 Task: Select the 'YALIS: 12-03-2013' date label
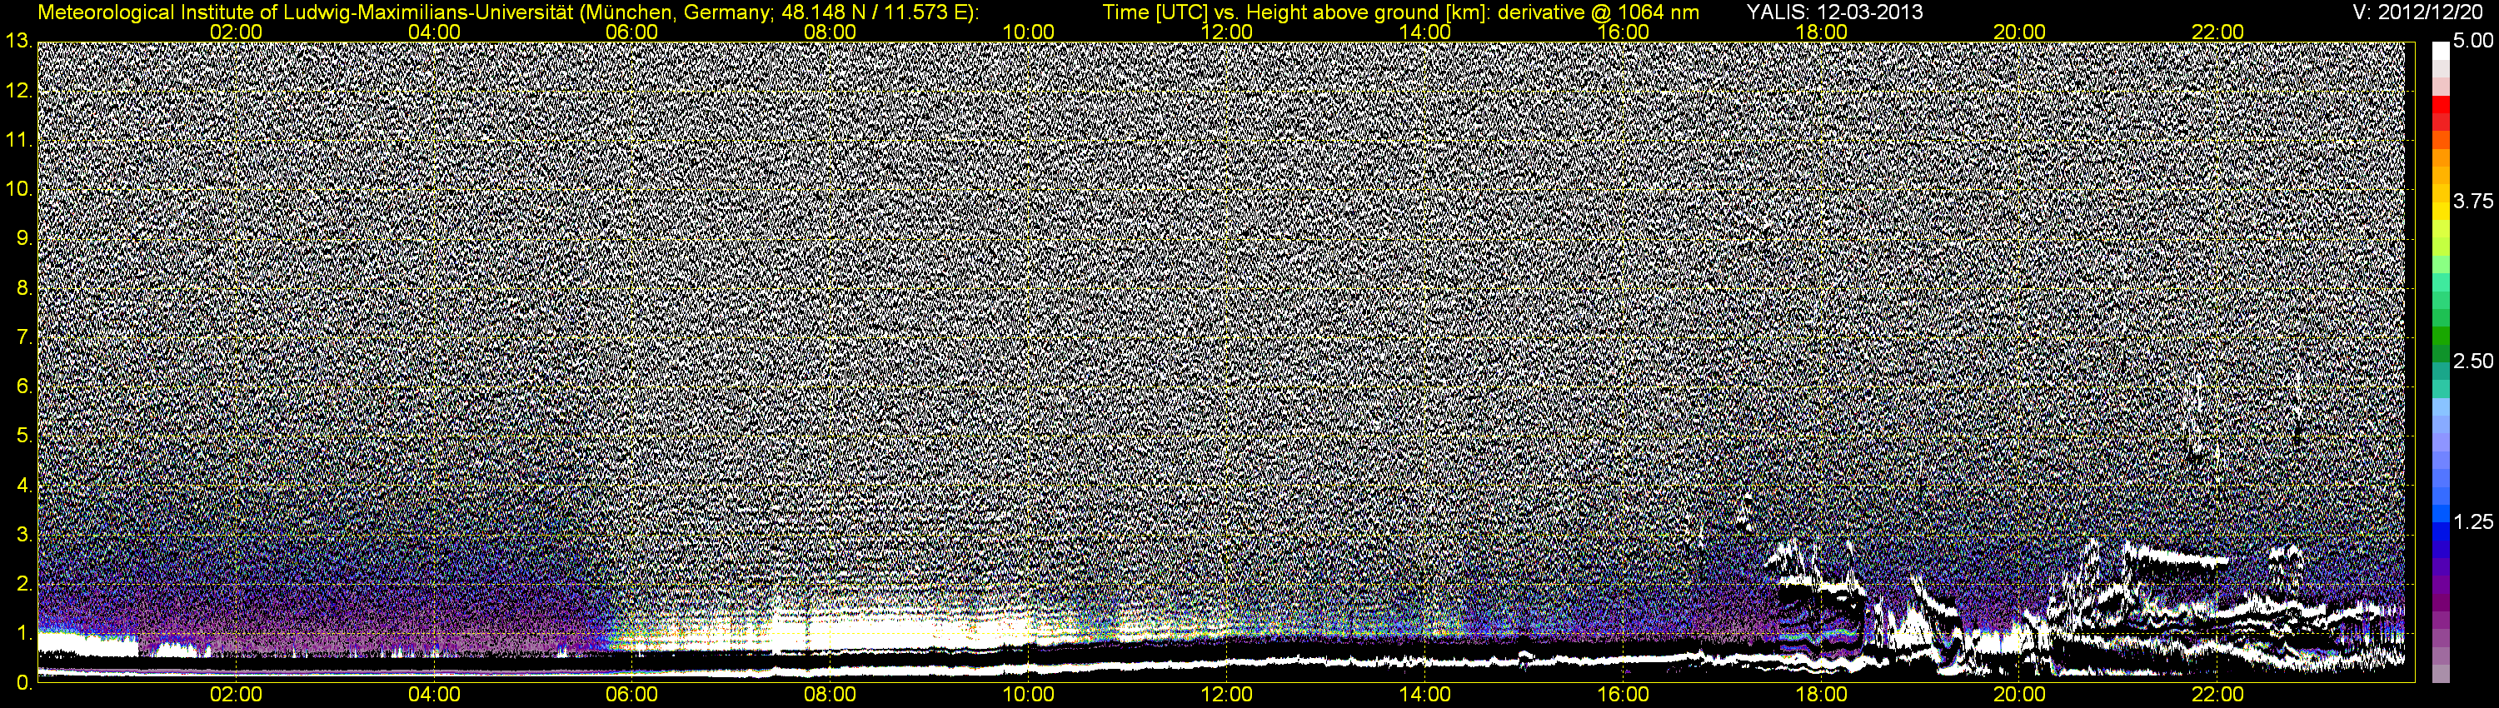[1834, 12]
